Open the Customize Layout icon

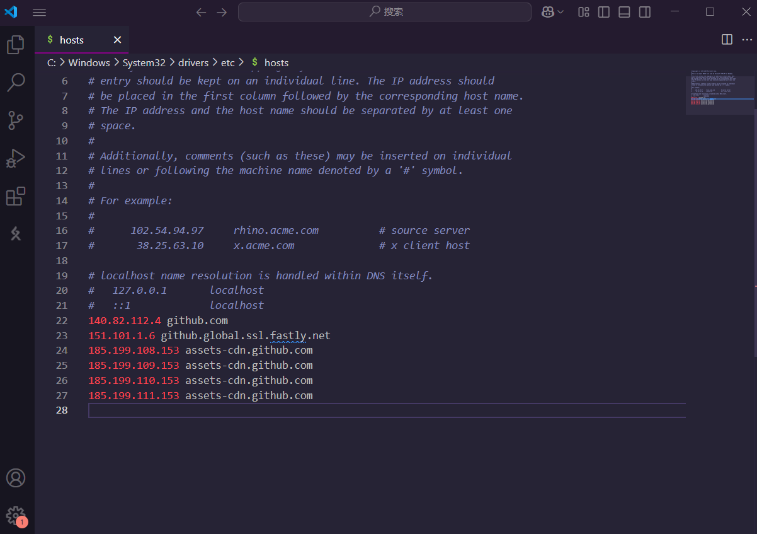584,12
